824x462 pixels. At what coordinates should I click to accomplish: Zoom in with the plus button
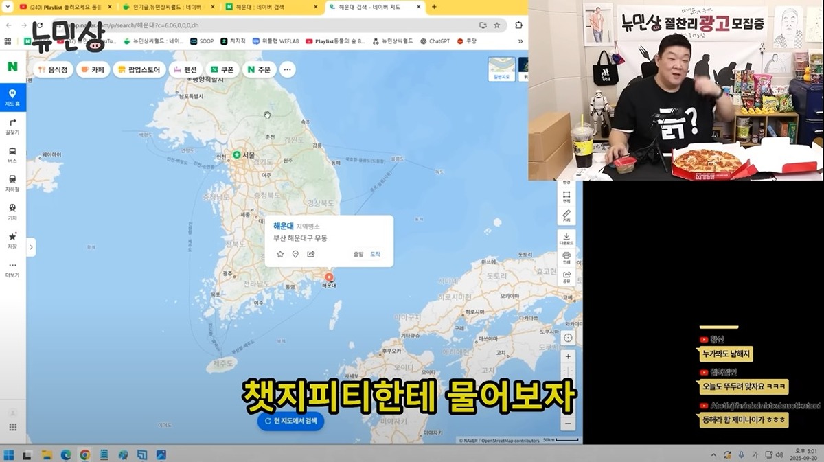(x=567, y=357)
